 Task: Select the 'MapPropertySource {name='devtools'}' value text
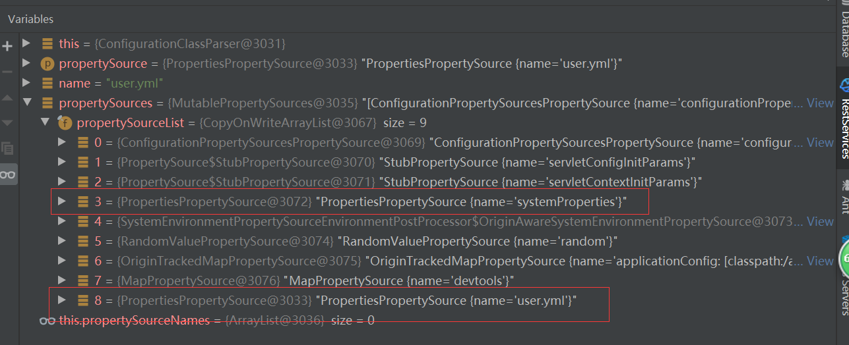398,280
